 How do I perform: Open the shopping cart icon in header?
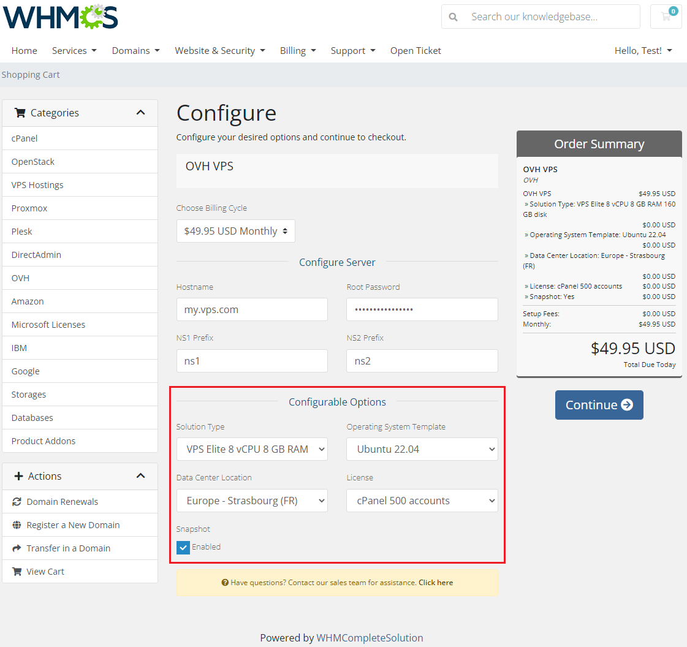666,17
